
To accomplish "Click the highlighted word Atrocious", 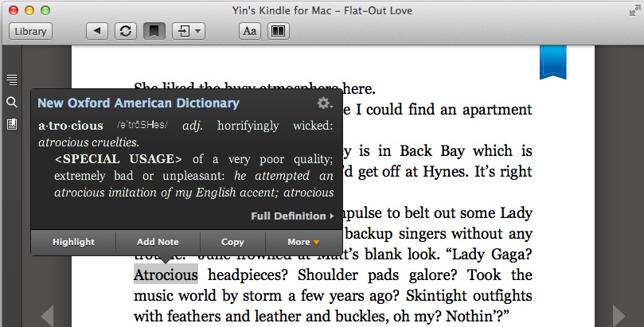I will tap(166, 275).
